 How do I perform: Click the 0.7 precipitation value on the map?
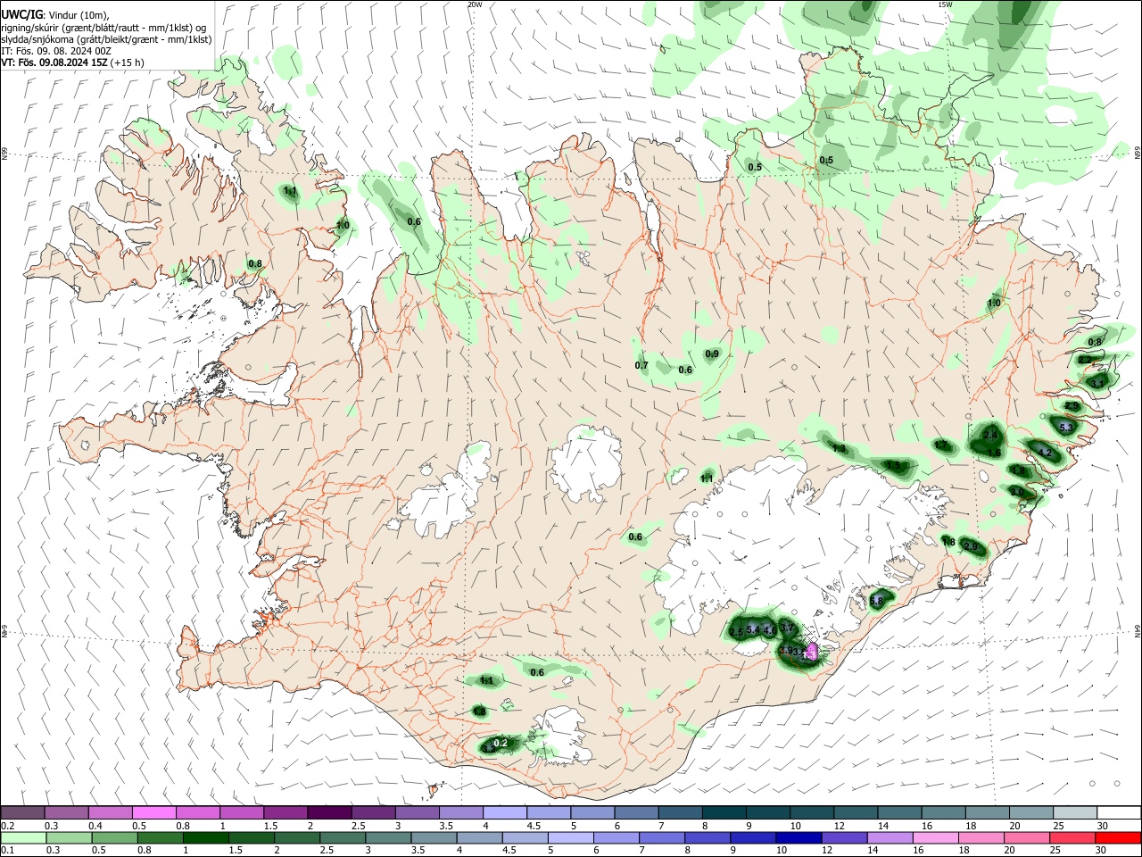(641, 366)
